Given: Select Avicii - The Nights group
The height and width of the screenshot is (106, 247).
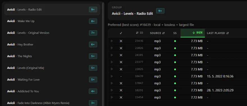Looking at the screenshot, I should click(52, 56).
